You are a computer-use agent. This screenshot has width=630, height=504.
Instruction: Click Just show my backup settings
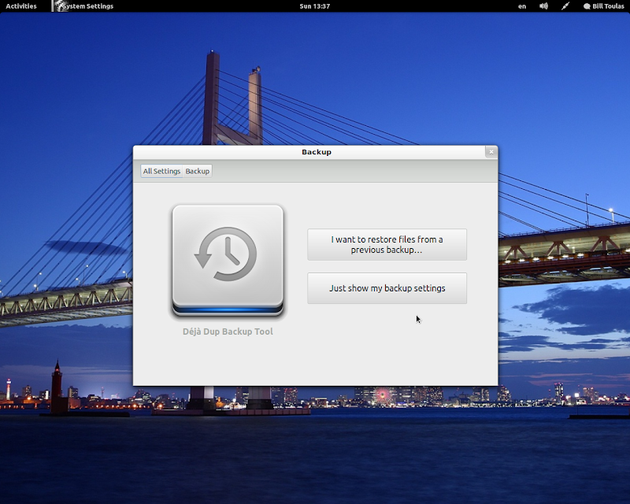tap(387, 288)
